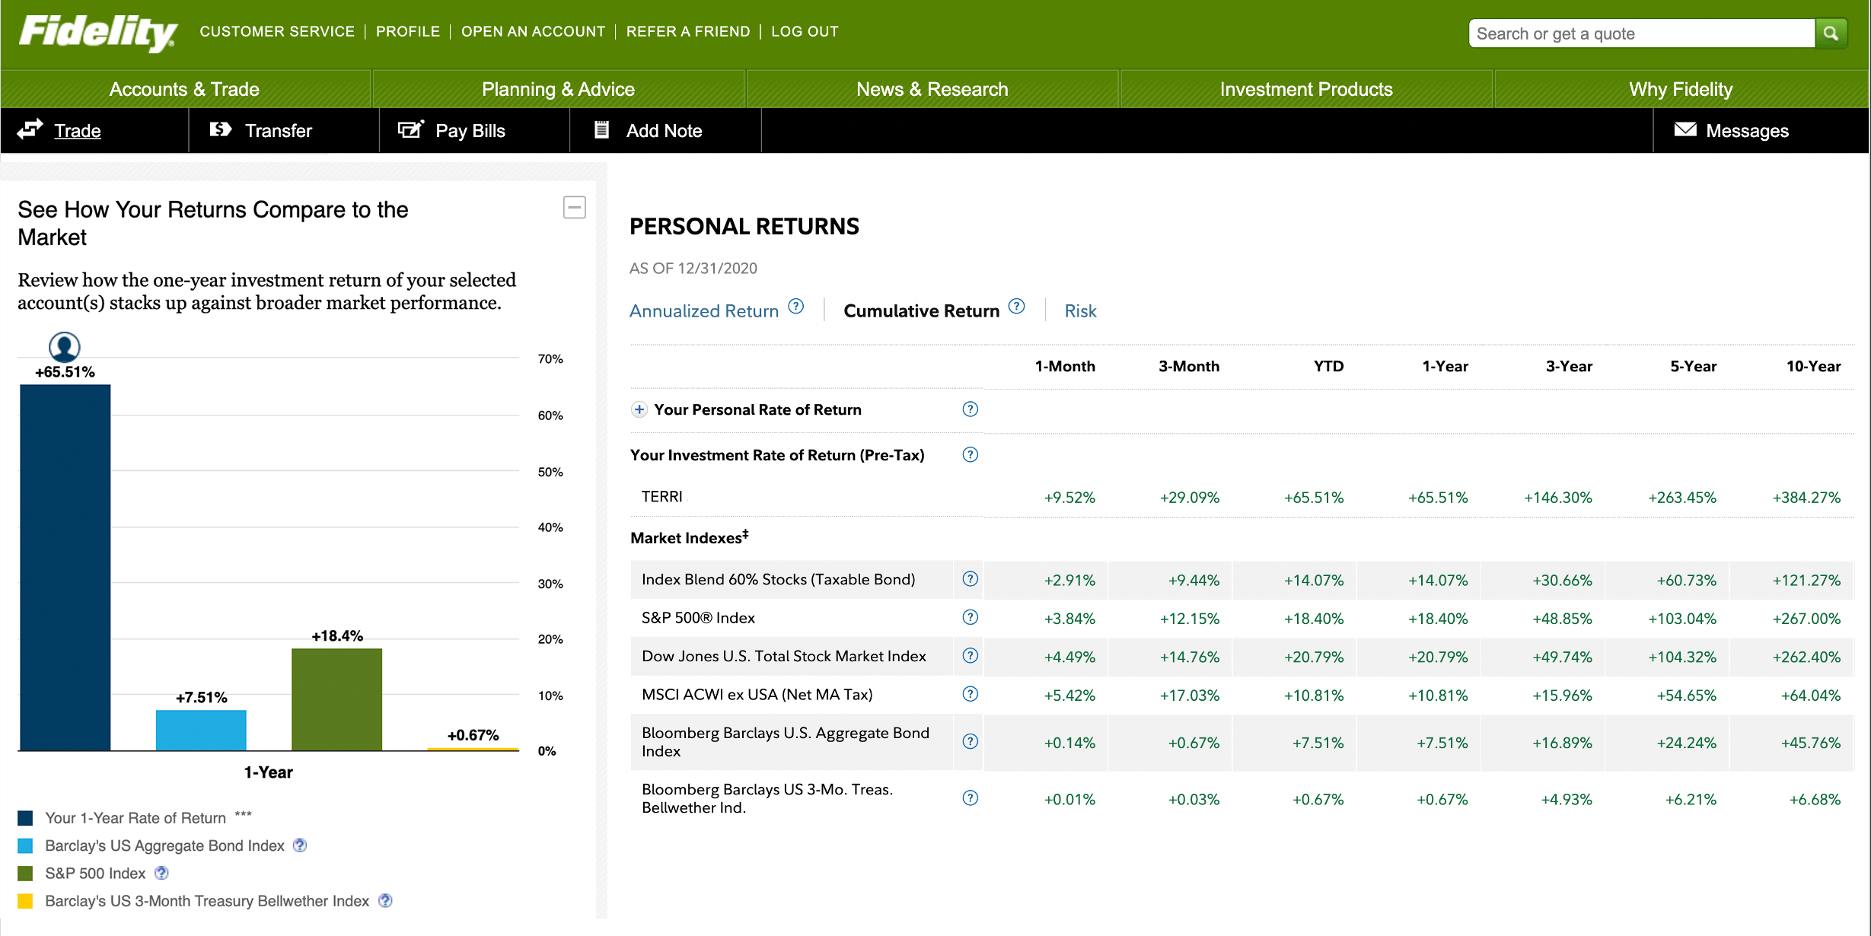
Task: Click the YTD column header
Action: pyautogui.click(x=1328, y=366)
